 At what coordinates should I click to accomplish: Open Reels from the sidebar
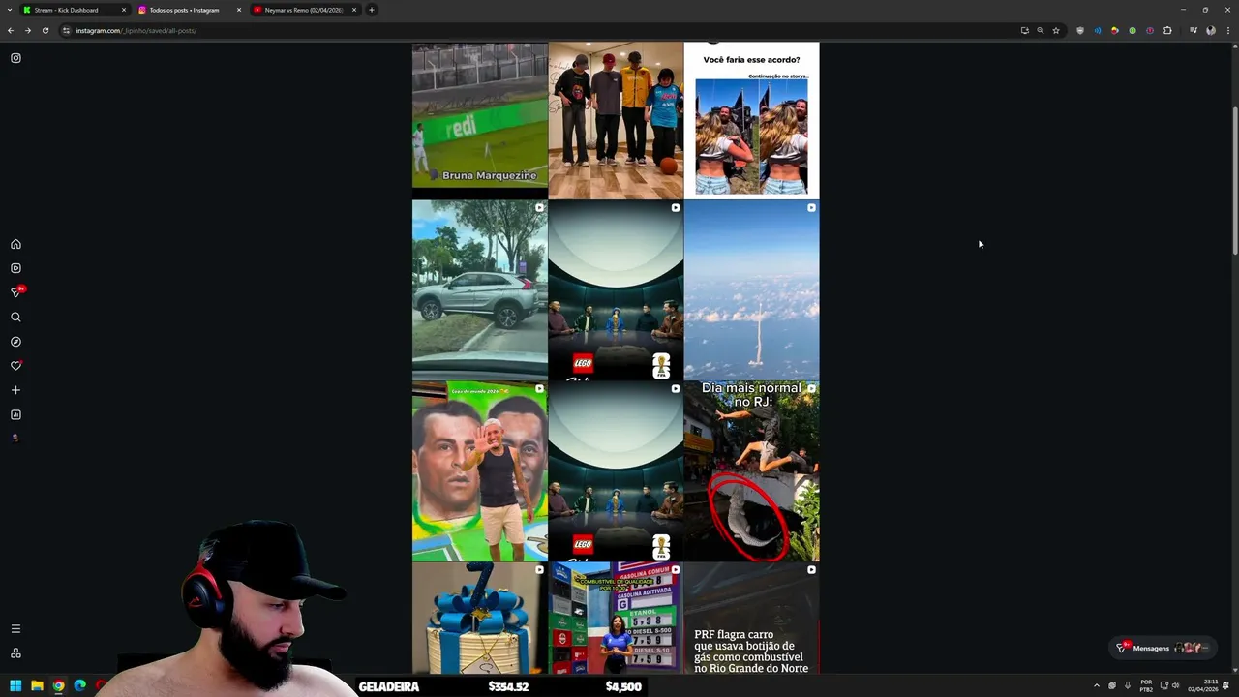pyautogui.click(x=15, y=268)
